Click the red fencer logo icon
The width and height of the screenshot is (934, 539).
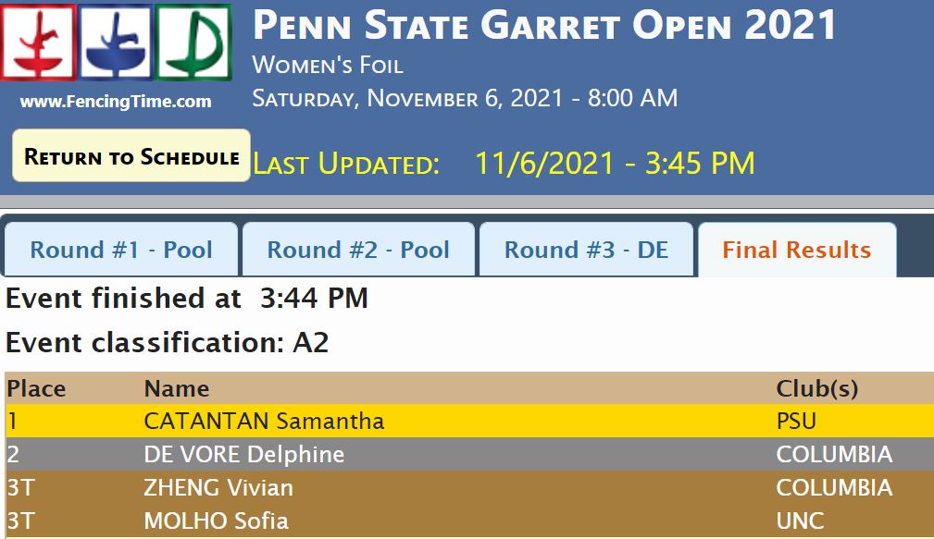(39, 43)
